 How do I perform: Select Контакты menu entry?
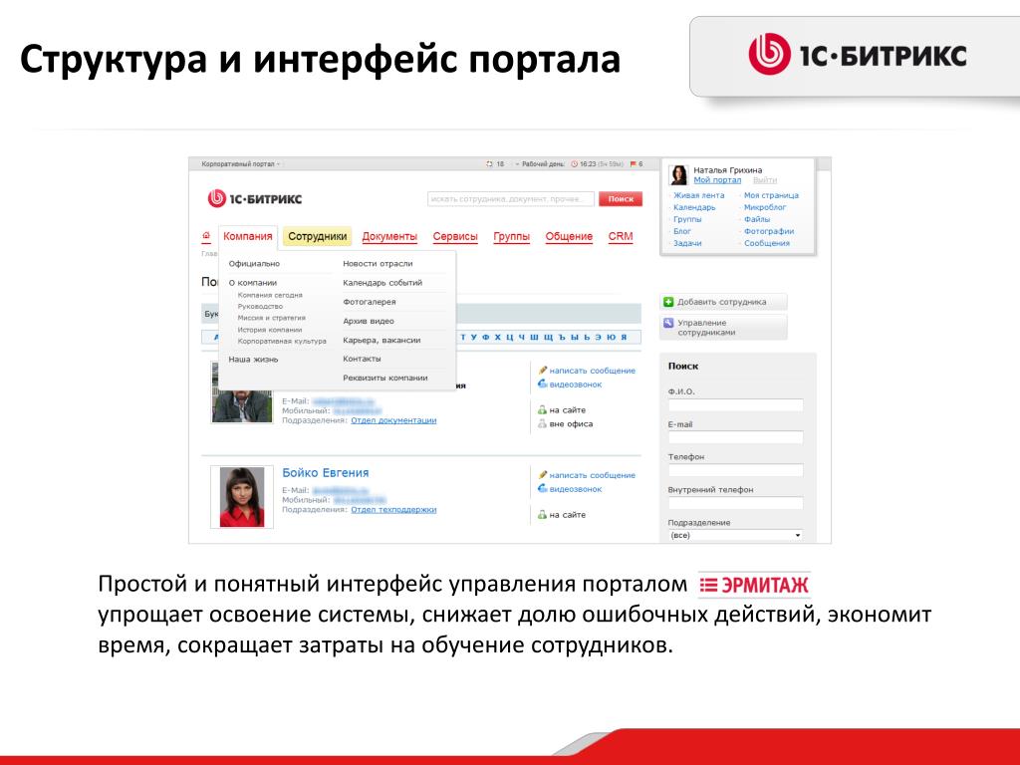(362, 359)
